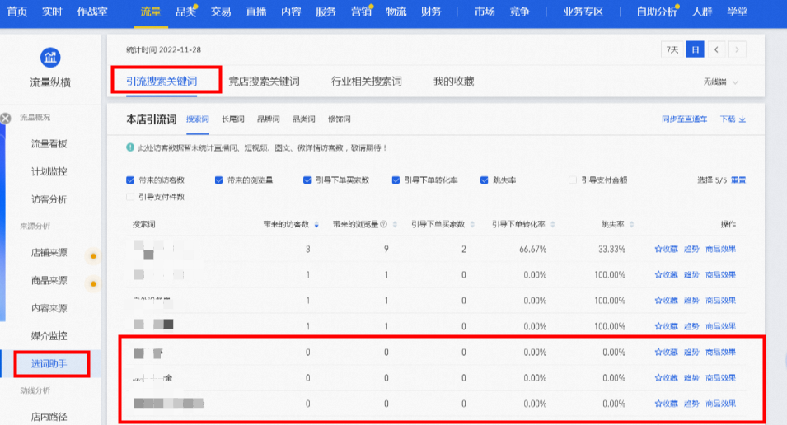Open 学堂 in top navigation
The width and height of the screenshot is (787, 425).
coord(738,12)
